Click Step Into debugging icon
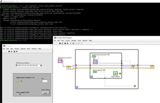This screenshot has height=103, width=160. pos(76,43)
